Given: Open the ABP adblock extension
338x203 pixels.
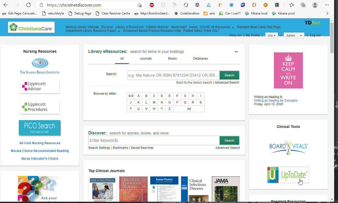Looking at the screenshot, I should (152, 5).
